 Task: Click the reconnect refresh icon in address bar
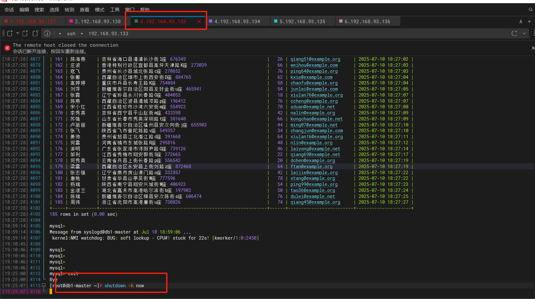[514, 33]
